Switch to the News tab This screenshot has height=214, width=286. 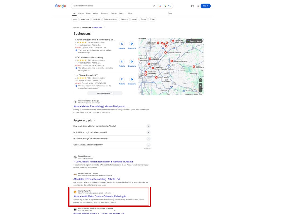[x=121, y=13]
